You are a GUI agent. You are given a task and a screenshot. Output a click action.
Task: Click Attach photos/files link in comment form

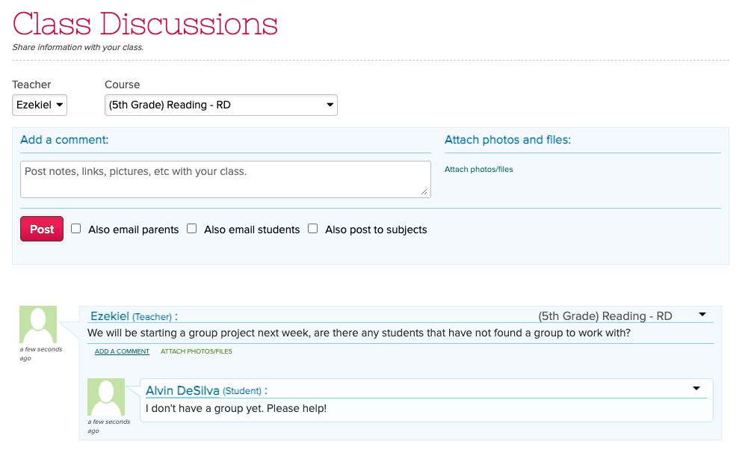click(x=479, y=170)
